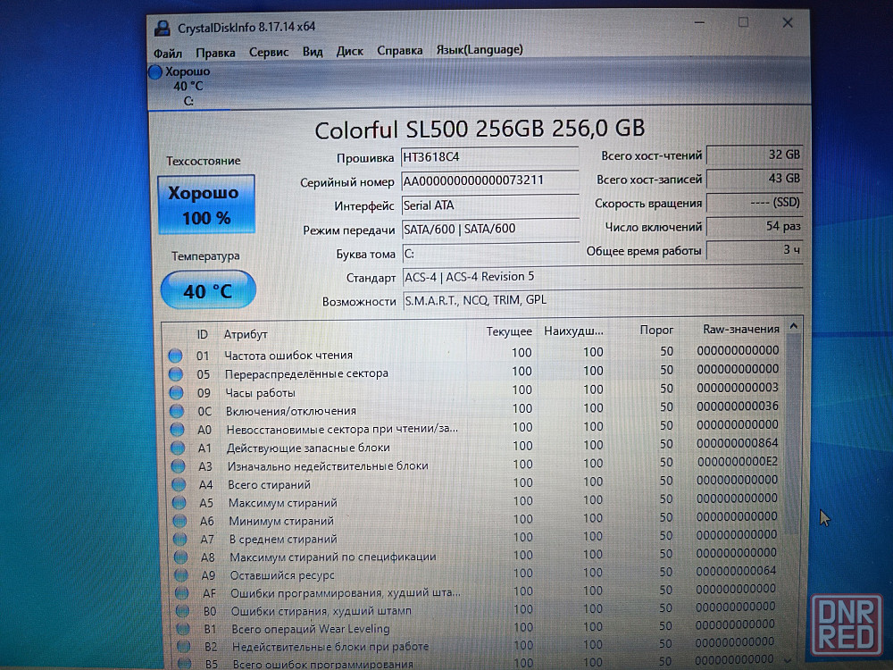Select attribute name Перераспределённые сектора
Screen dimensions: 893x670
[x=306, y=374]
